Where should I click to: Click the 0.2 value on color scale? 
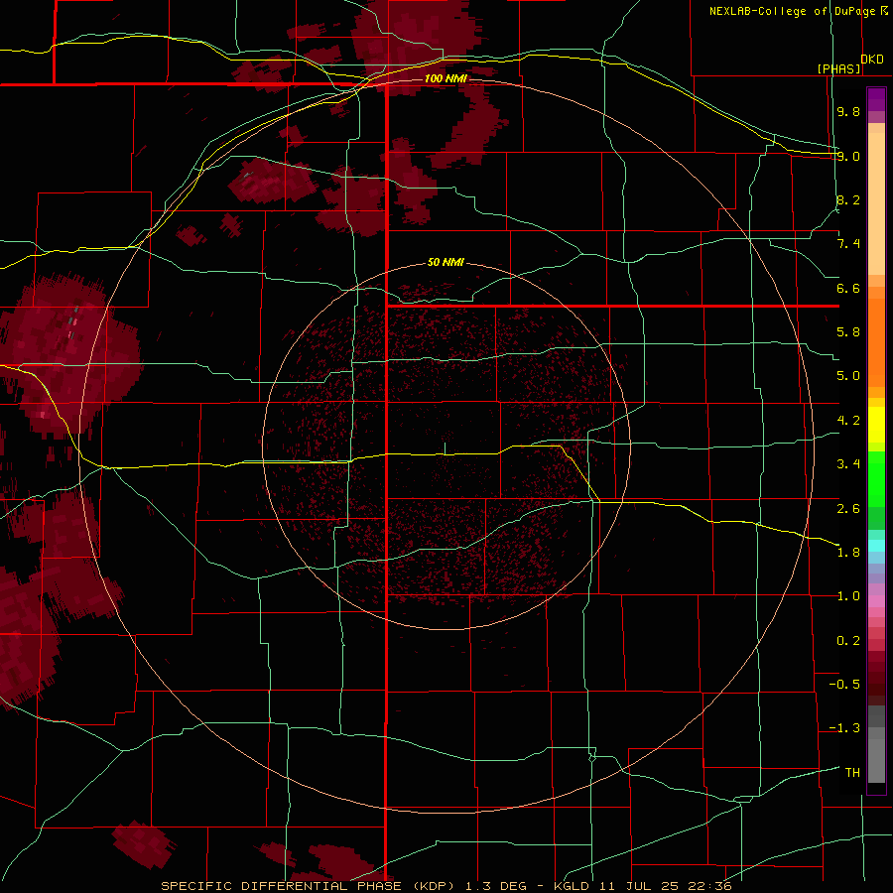pos(848,641)
